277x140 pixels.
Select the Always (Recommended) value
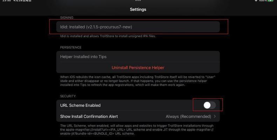point(188,116)
